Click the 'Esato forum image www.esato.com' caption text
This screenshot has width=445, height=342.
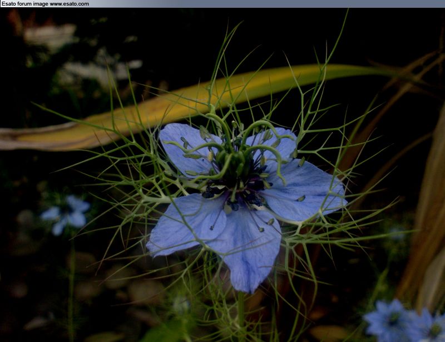(45, 4)
